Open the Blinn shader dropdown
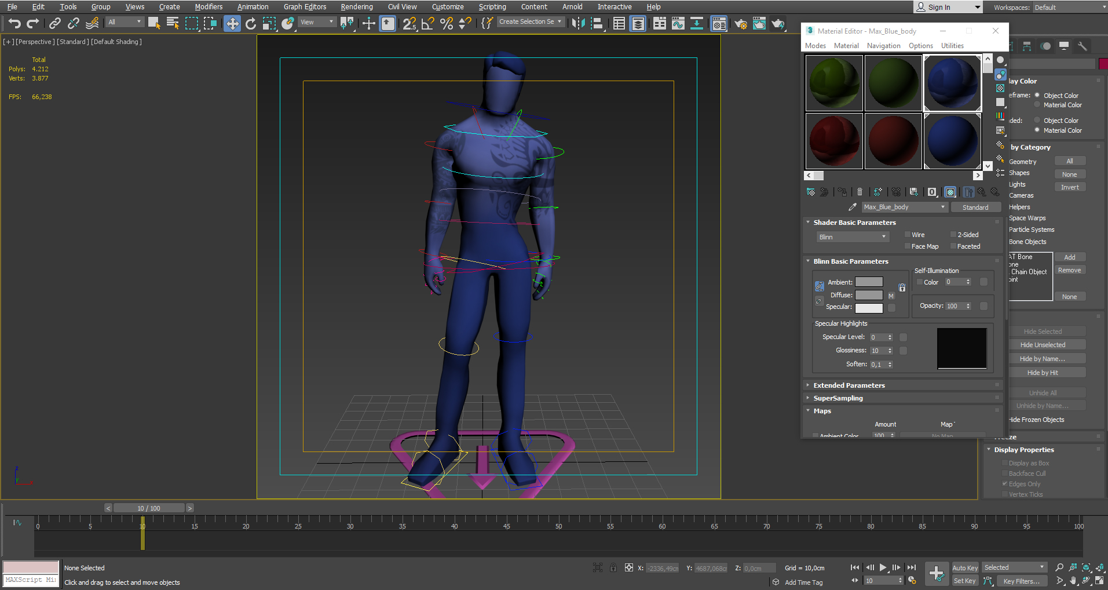The height and width of the screenshot is (590, 1108). [x=852, y=236]
